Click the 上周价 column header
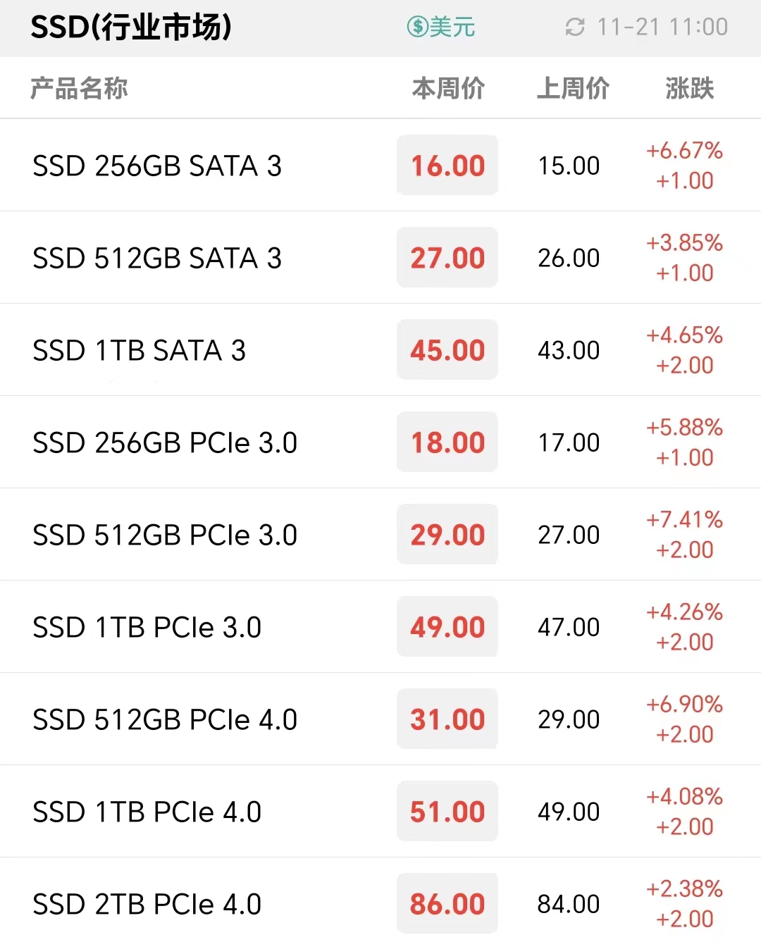Image resolution: width=761 pixels, height=942 pixels. 573,89
